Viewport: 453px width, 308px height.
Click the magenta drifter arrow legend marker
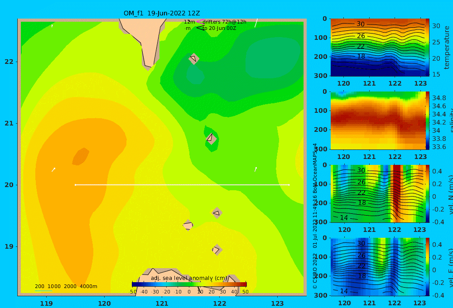pos(200,21)
